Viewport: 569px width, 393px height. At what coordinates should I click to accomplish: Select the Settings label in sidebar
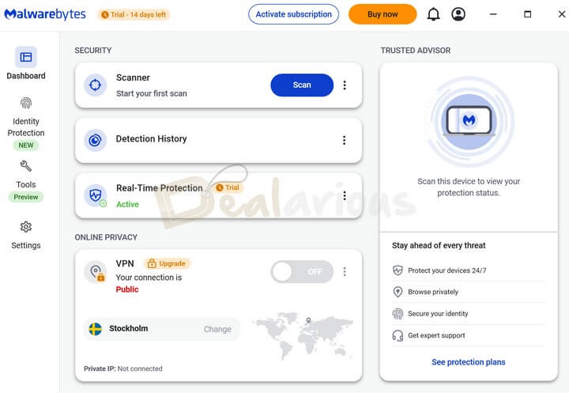(x=26, y=246)
